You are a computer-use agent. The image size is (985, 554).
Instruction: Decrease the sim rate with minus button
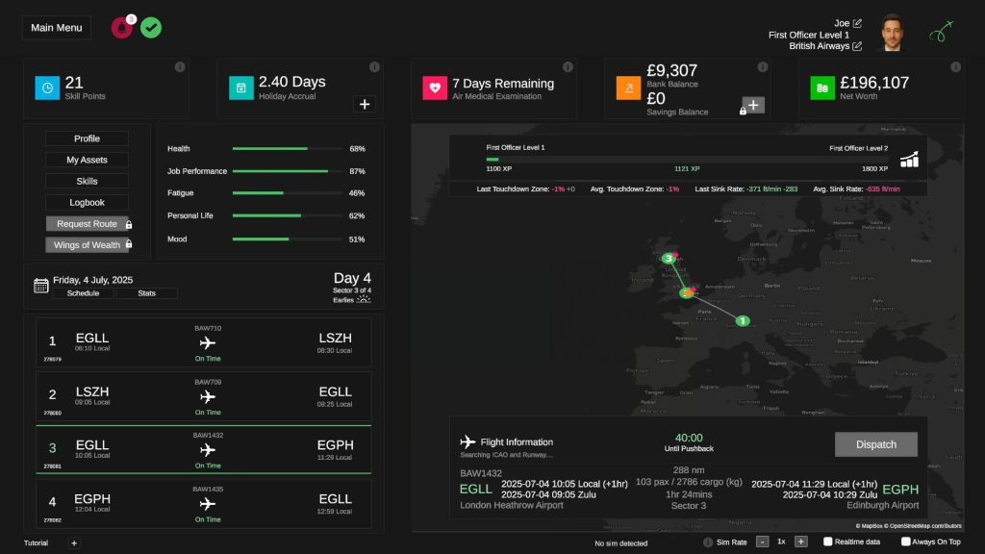click(x=762, y=541)
